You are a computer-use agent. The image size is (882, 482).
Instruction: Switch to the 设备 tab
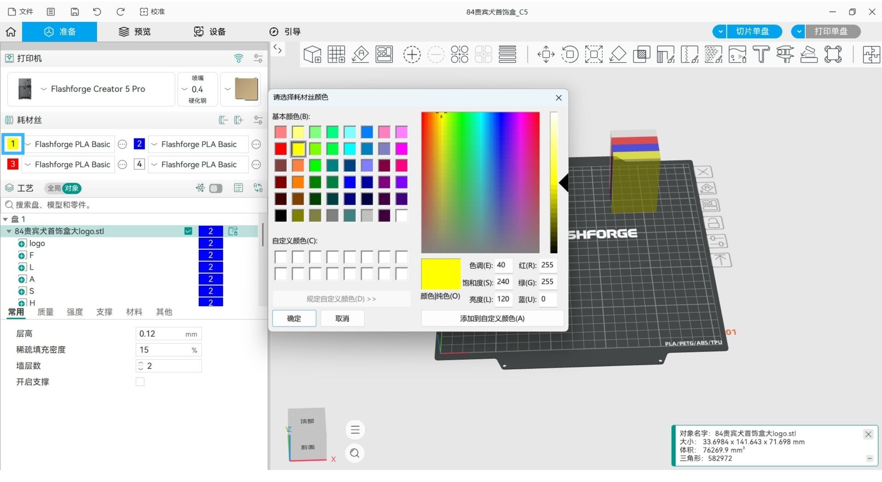click(x=210, y=32)
